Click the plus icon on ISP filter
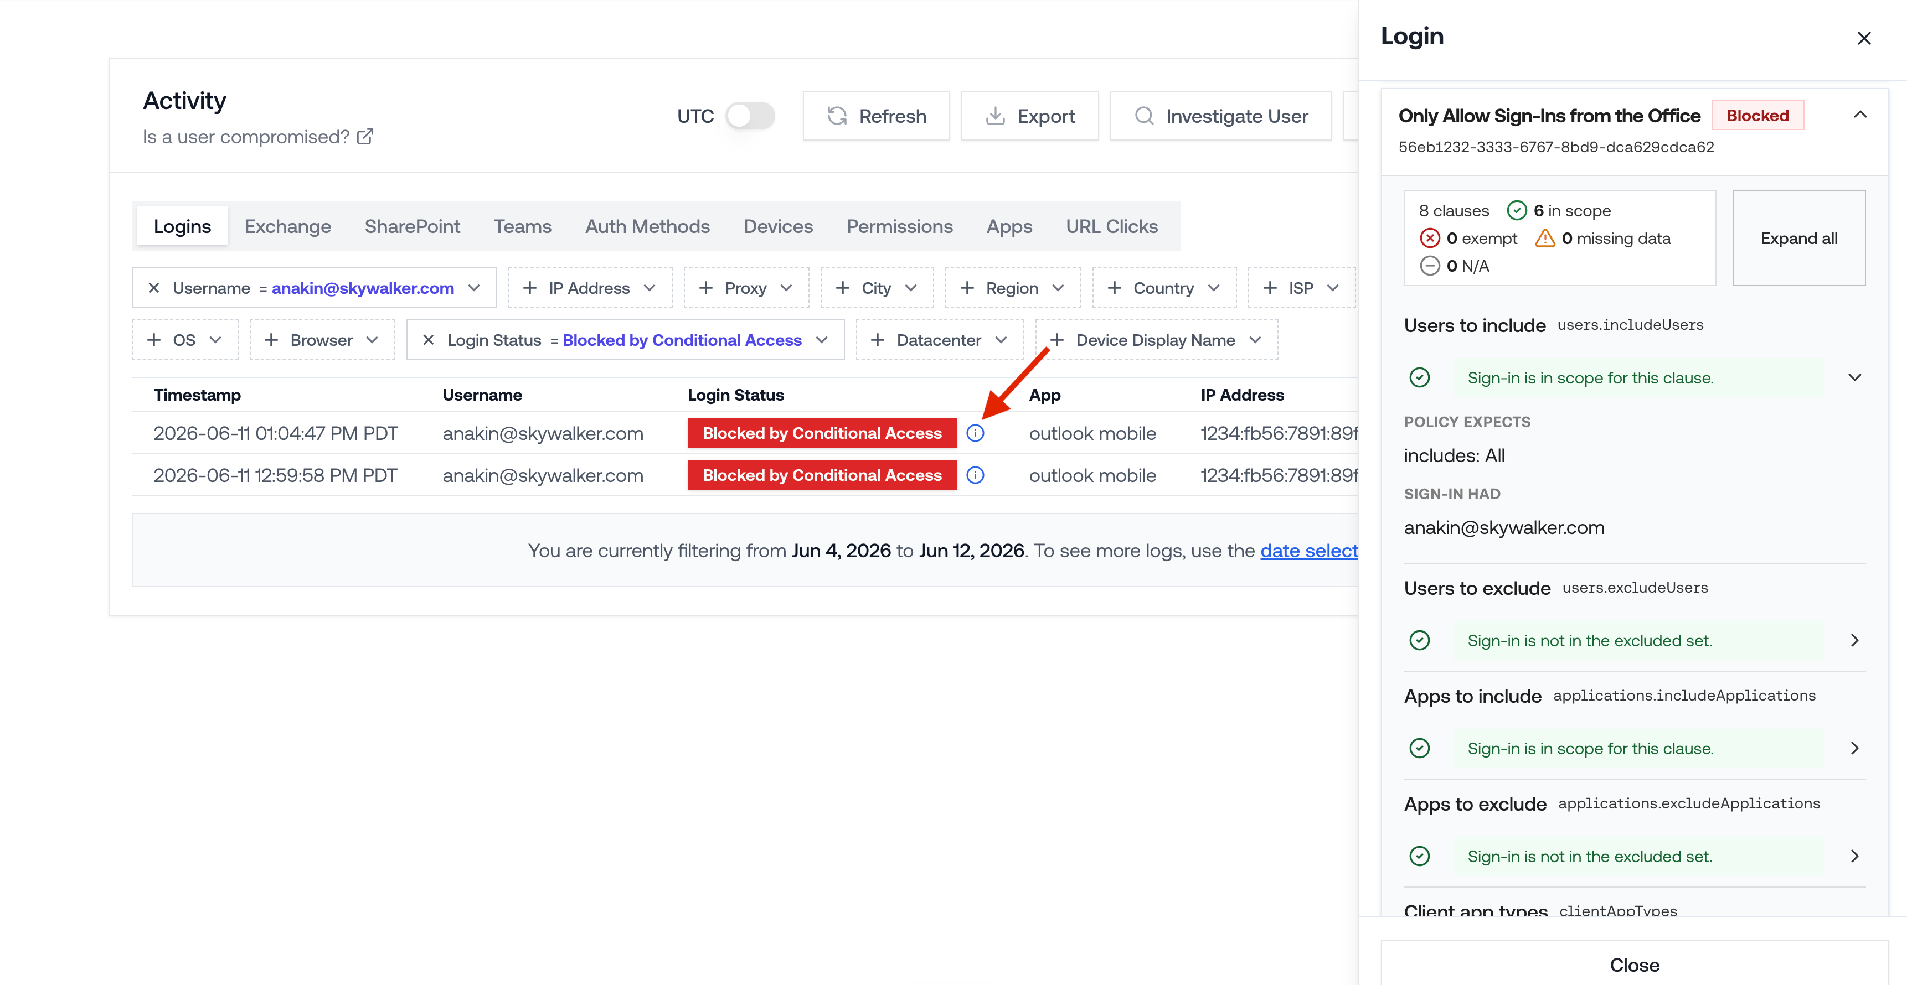Viewport: 1907px width, 985px height. [x=1270, y=288]
